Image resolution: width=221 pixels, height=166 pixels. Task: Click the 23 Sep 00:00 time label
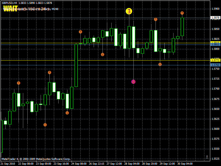click(44, 164)
